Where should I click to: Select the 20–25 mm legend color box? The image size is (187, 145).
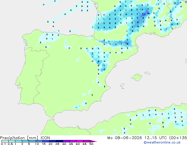click(53, 141)
